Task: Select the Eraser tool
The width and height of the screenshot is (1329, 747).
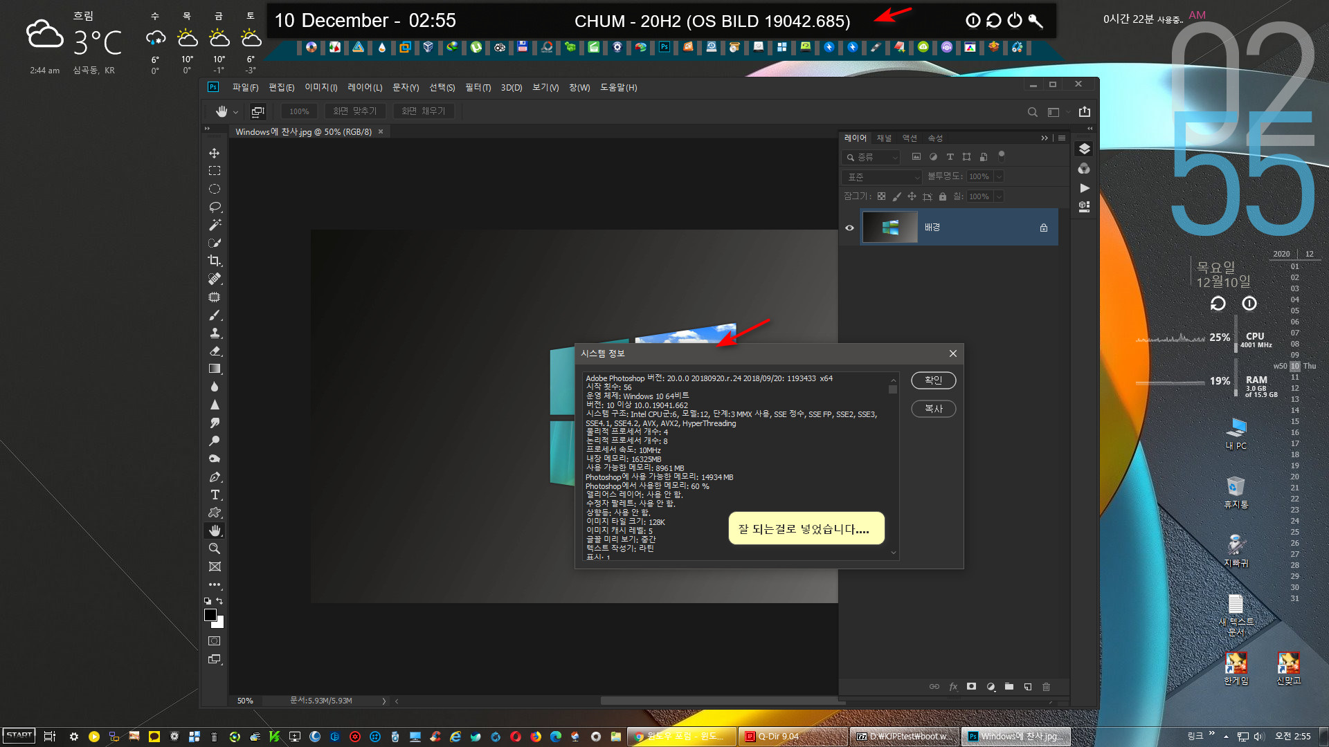Action: (215, 351)
